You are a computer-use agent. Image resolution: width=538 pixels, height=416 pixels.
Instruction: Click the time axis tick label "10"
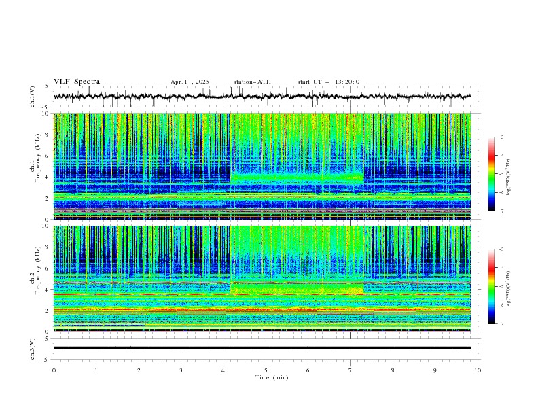478,370
